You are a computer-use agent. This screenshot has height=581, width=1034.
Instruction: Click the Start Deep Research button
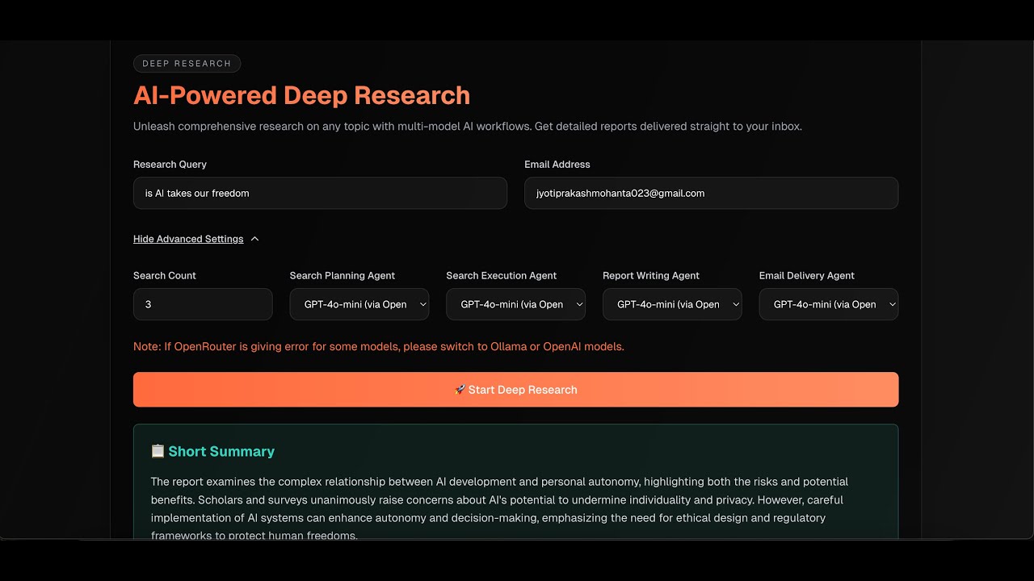coord(515,390)
